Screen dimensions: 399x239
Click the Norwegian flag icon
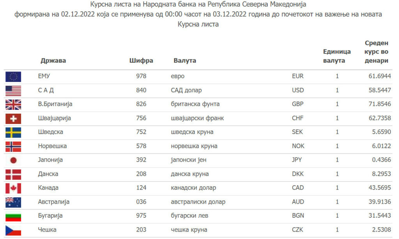click(13, 147)
